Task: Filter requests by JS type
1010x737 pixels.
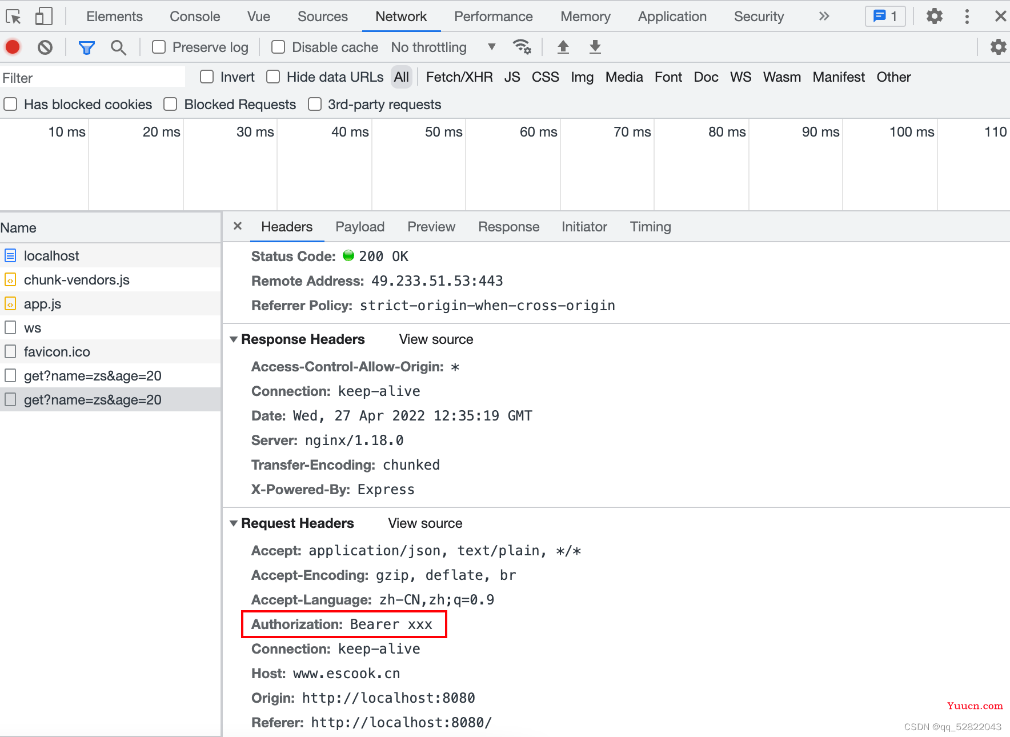Action: [x=512, y=77]
